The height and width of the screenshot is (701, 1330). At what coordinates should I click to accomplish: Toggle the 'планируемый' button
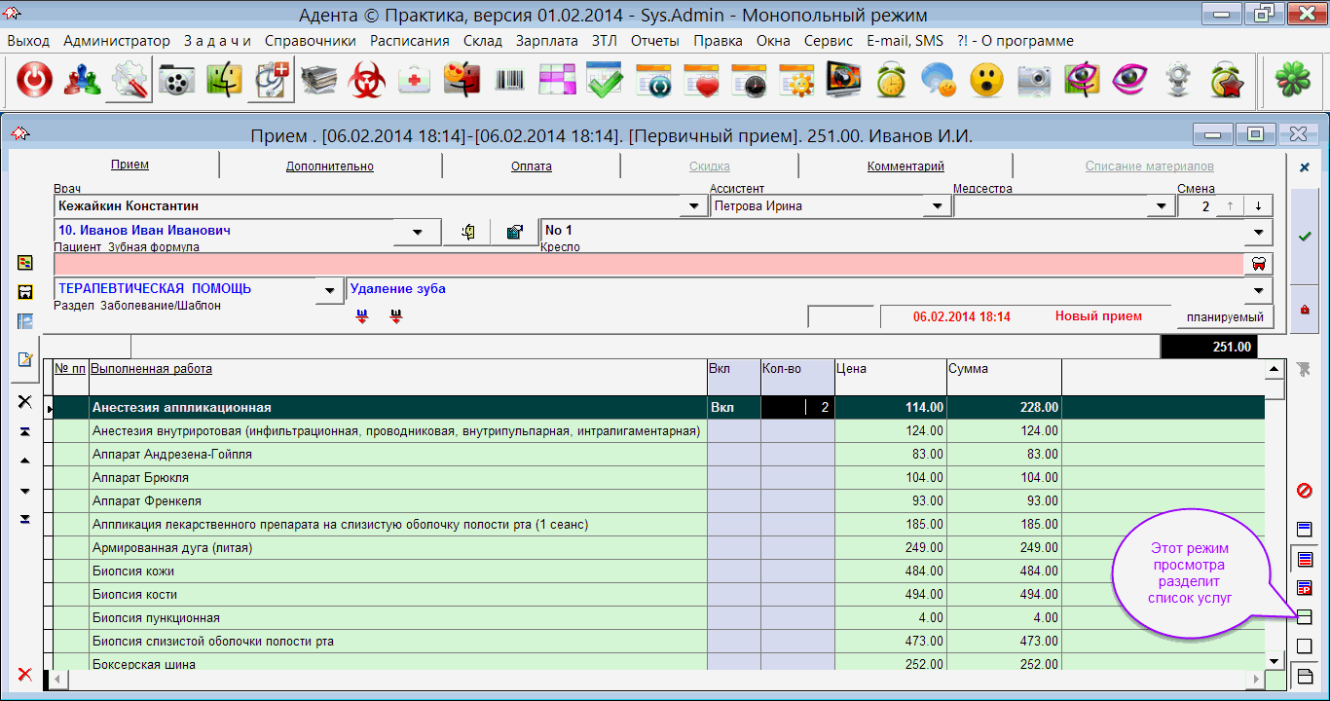(x=1224, y=316)
